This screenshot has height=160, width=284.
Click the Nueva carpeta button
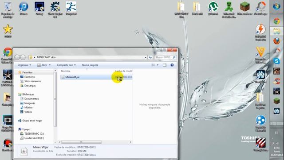90,65
